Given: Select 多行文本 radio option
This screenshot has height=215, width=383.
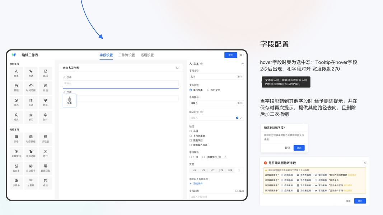Looking at the screenshot, I should 208,90.
